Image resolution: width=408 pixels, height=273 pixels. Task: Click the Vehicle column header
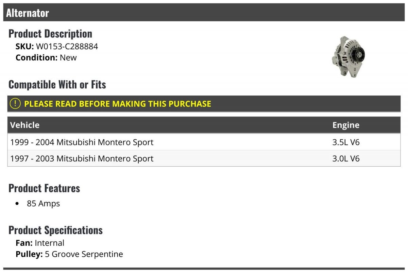pyautogui.click(x=25, y=125)
